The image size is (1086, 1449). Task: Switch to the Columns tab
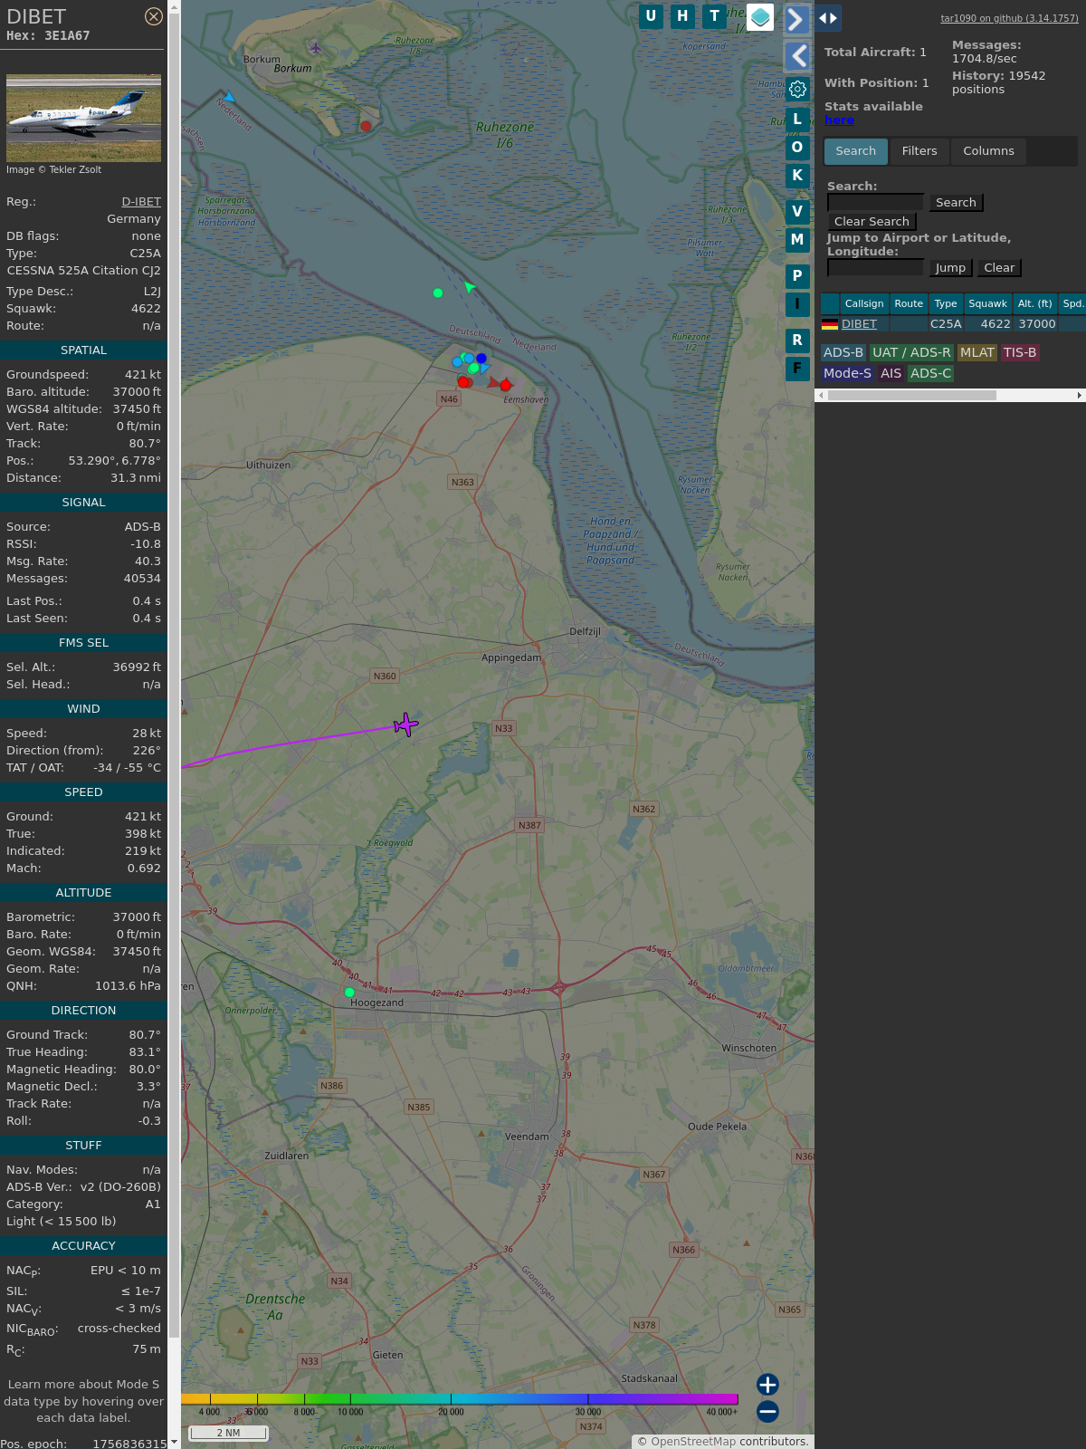tap(988, 151)
